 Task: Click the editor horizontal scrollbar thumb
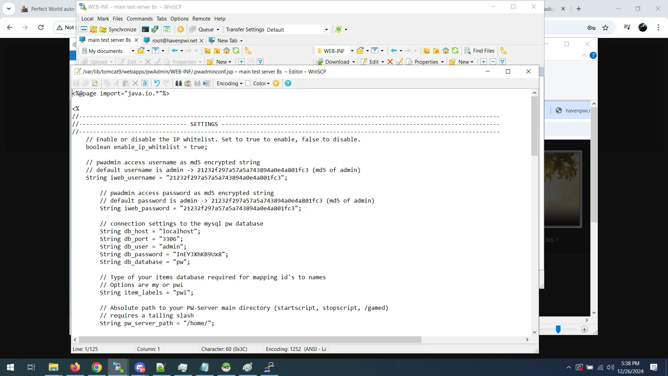pos(250,339)
